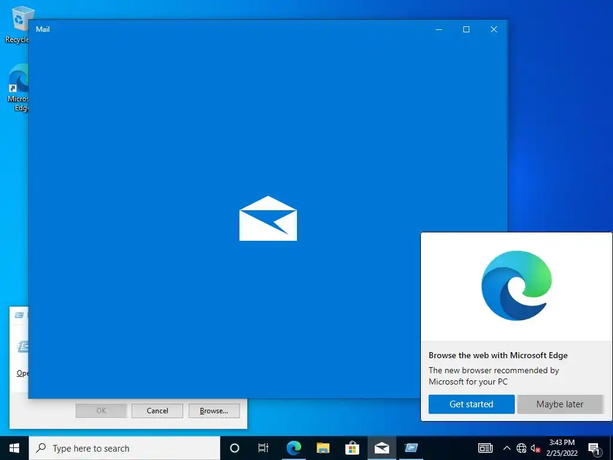This screenshot has width=613, height=460.
Task: Click Maybe later in the Edge notification
Action: pyautogui.click(x=560, y=404)
